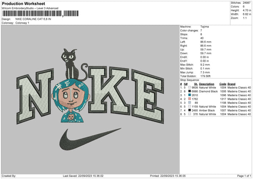The width and height of the screenshot is (253, 179).
Task: Click the Nike swoosh in the preview
Action: 90,139
